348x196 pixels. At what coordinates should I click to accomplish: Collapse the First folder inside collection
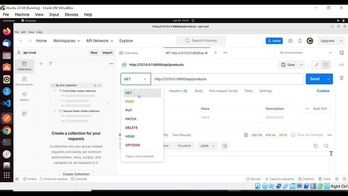tap(55, 91)
